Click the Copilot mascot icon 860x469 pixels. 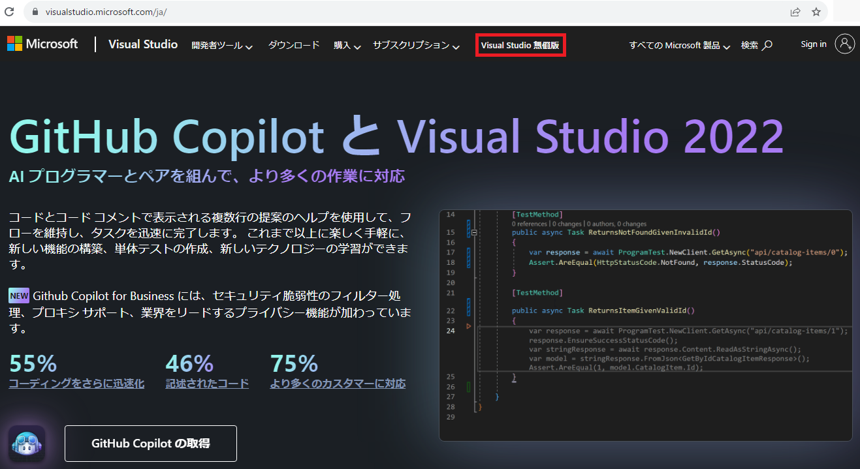pyautogui.click(x=27, y=444)
